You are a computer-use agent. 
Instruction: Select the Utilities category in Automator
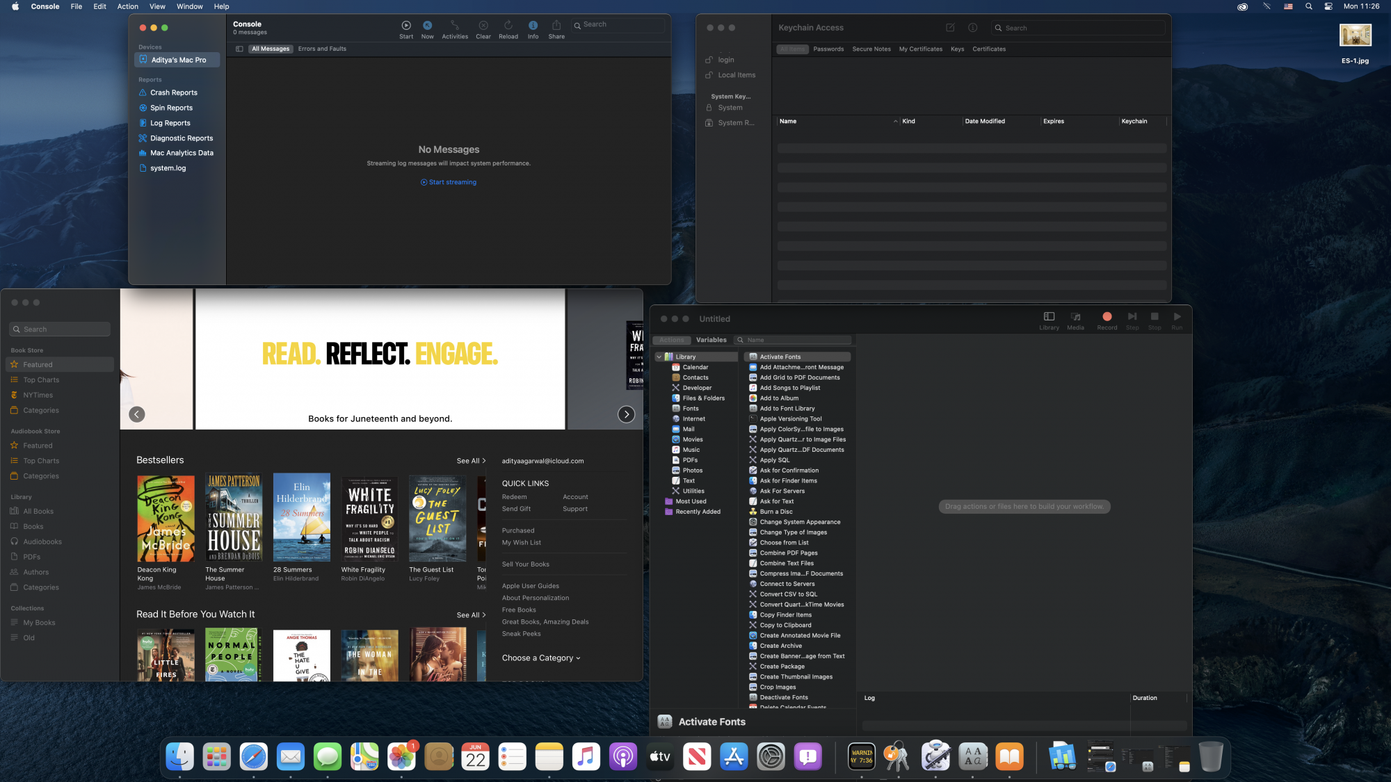693,491
